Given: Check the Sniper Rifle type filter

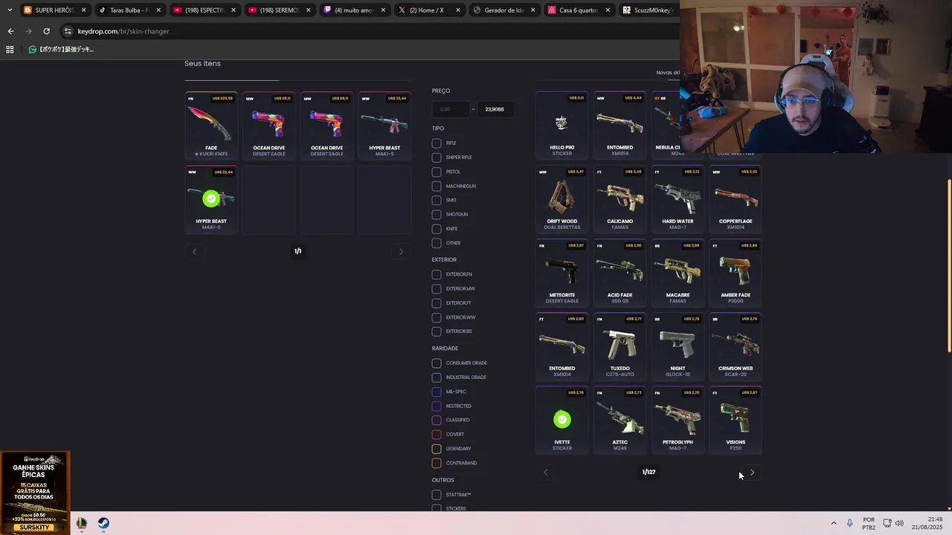Looking at the screenshot, I should click(x=437, y=158).
